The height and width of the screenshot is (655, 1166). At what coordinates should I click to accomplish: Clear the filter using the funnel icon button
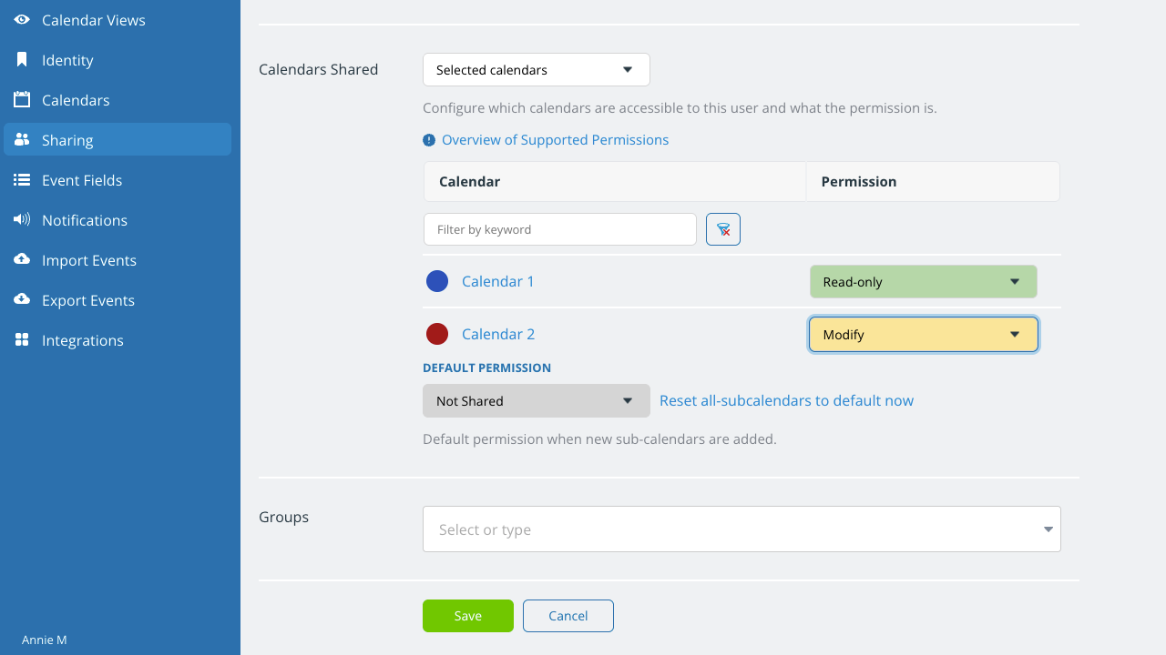click(x=723, y=229)
